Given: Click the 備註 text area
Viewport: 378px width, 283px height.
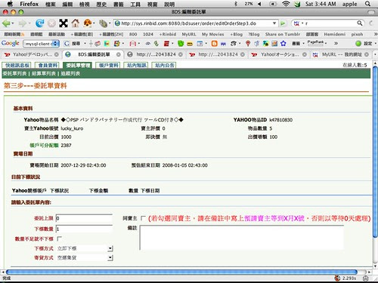Looking at the screenshot, I should (242, 238).
